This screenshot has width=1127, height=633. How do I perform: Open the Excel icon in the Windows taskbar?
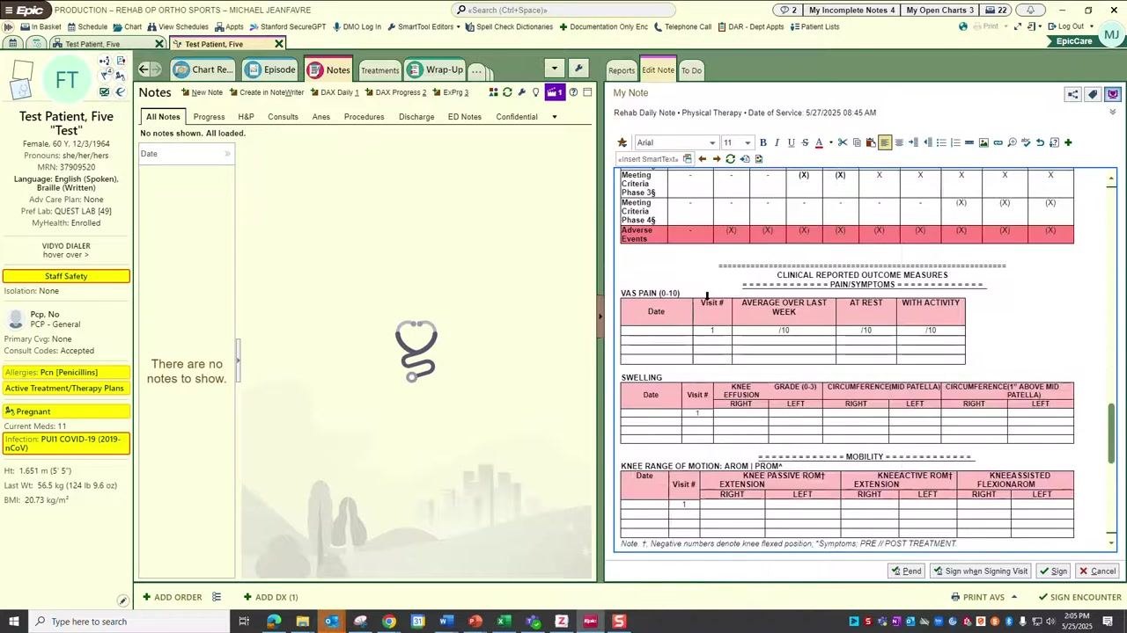(504, 622)
